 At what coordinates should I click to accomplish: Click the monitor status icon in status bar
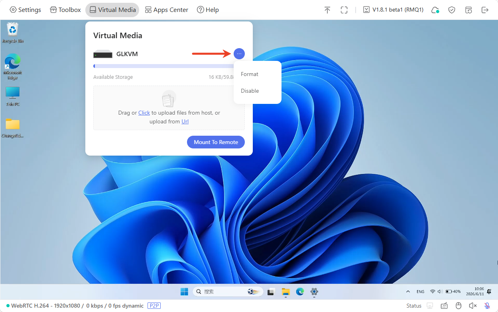[430, 306]
